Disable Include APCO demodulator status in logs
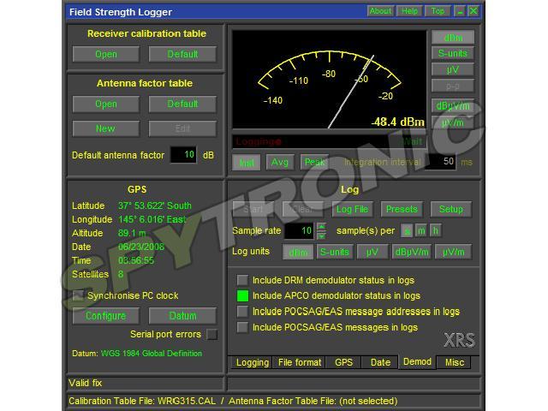548x411 pixels. pyautogui.click(x=242, y=295)
